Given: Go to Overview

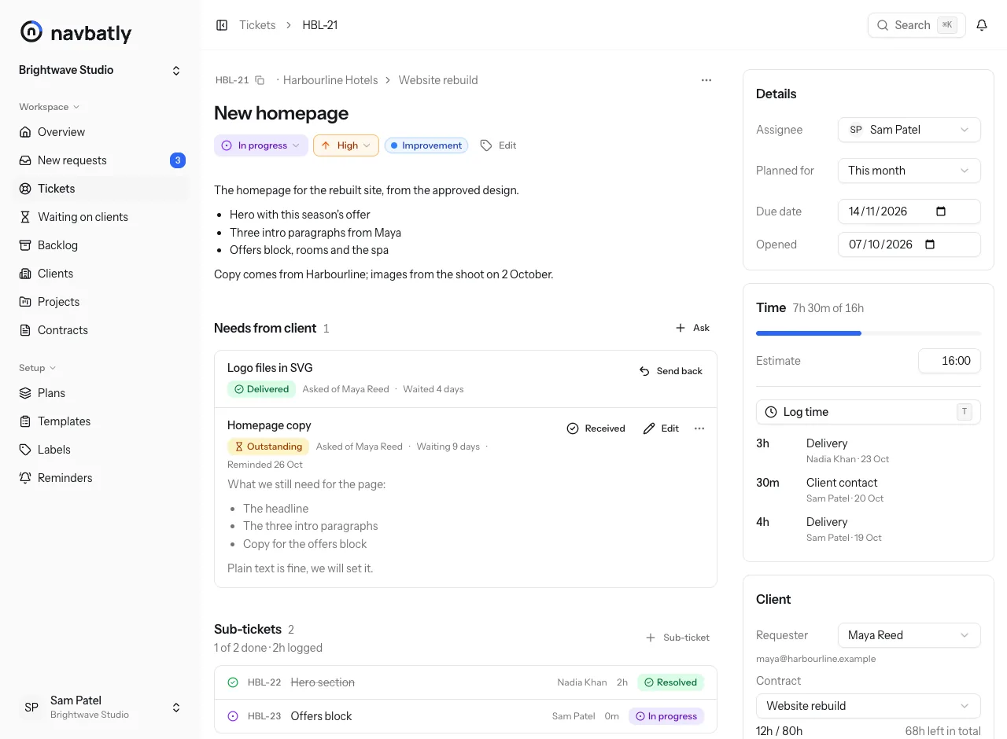Looking at the screenshot, I should click(101, 132).
